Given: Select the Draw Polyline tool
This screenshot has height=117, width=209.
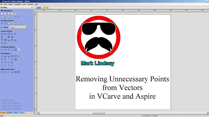Looking at the screenshot, I should pyautogui.click(x=2, y=37).
